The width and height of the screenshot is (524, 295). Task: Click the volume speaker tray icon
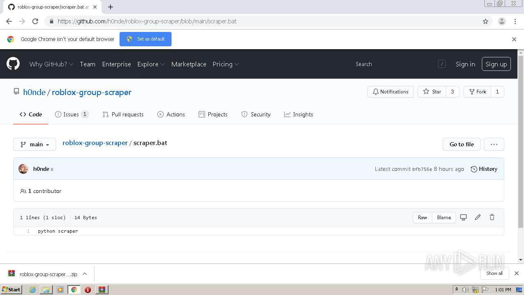tap(465, 290)
